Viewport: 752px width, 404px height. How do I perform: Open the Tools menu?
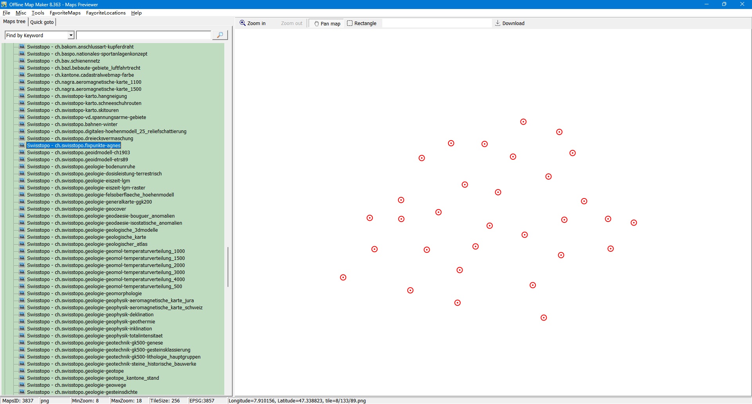(38, 13)
